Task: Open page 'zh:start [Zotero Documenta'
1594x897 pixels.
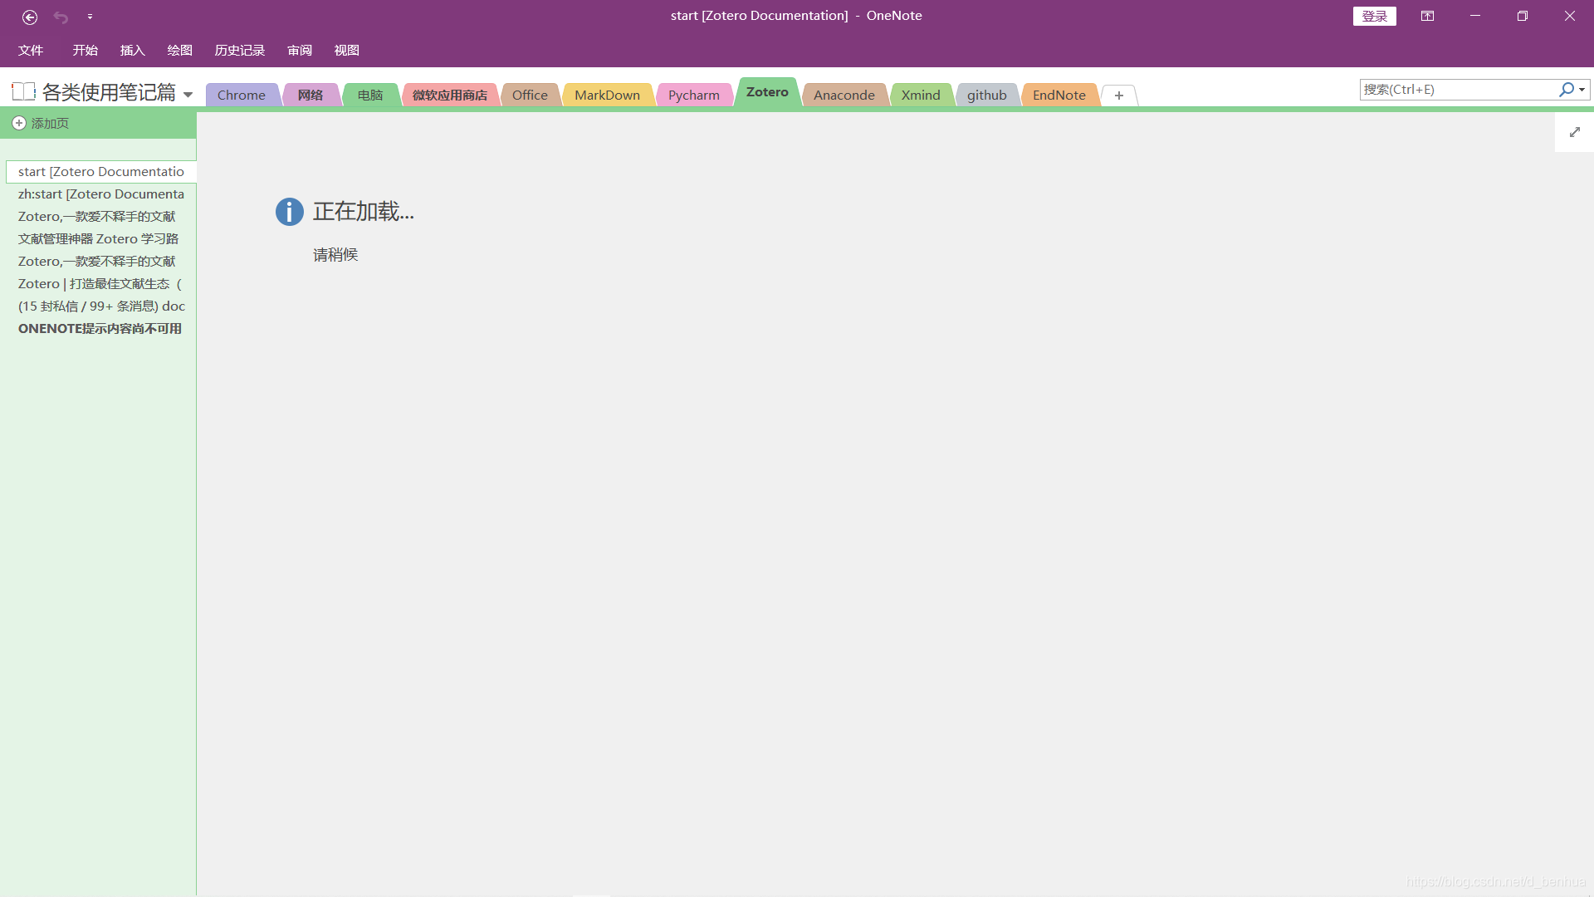Action: pyautogui.click(x=101, y=194)
